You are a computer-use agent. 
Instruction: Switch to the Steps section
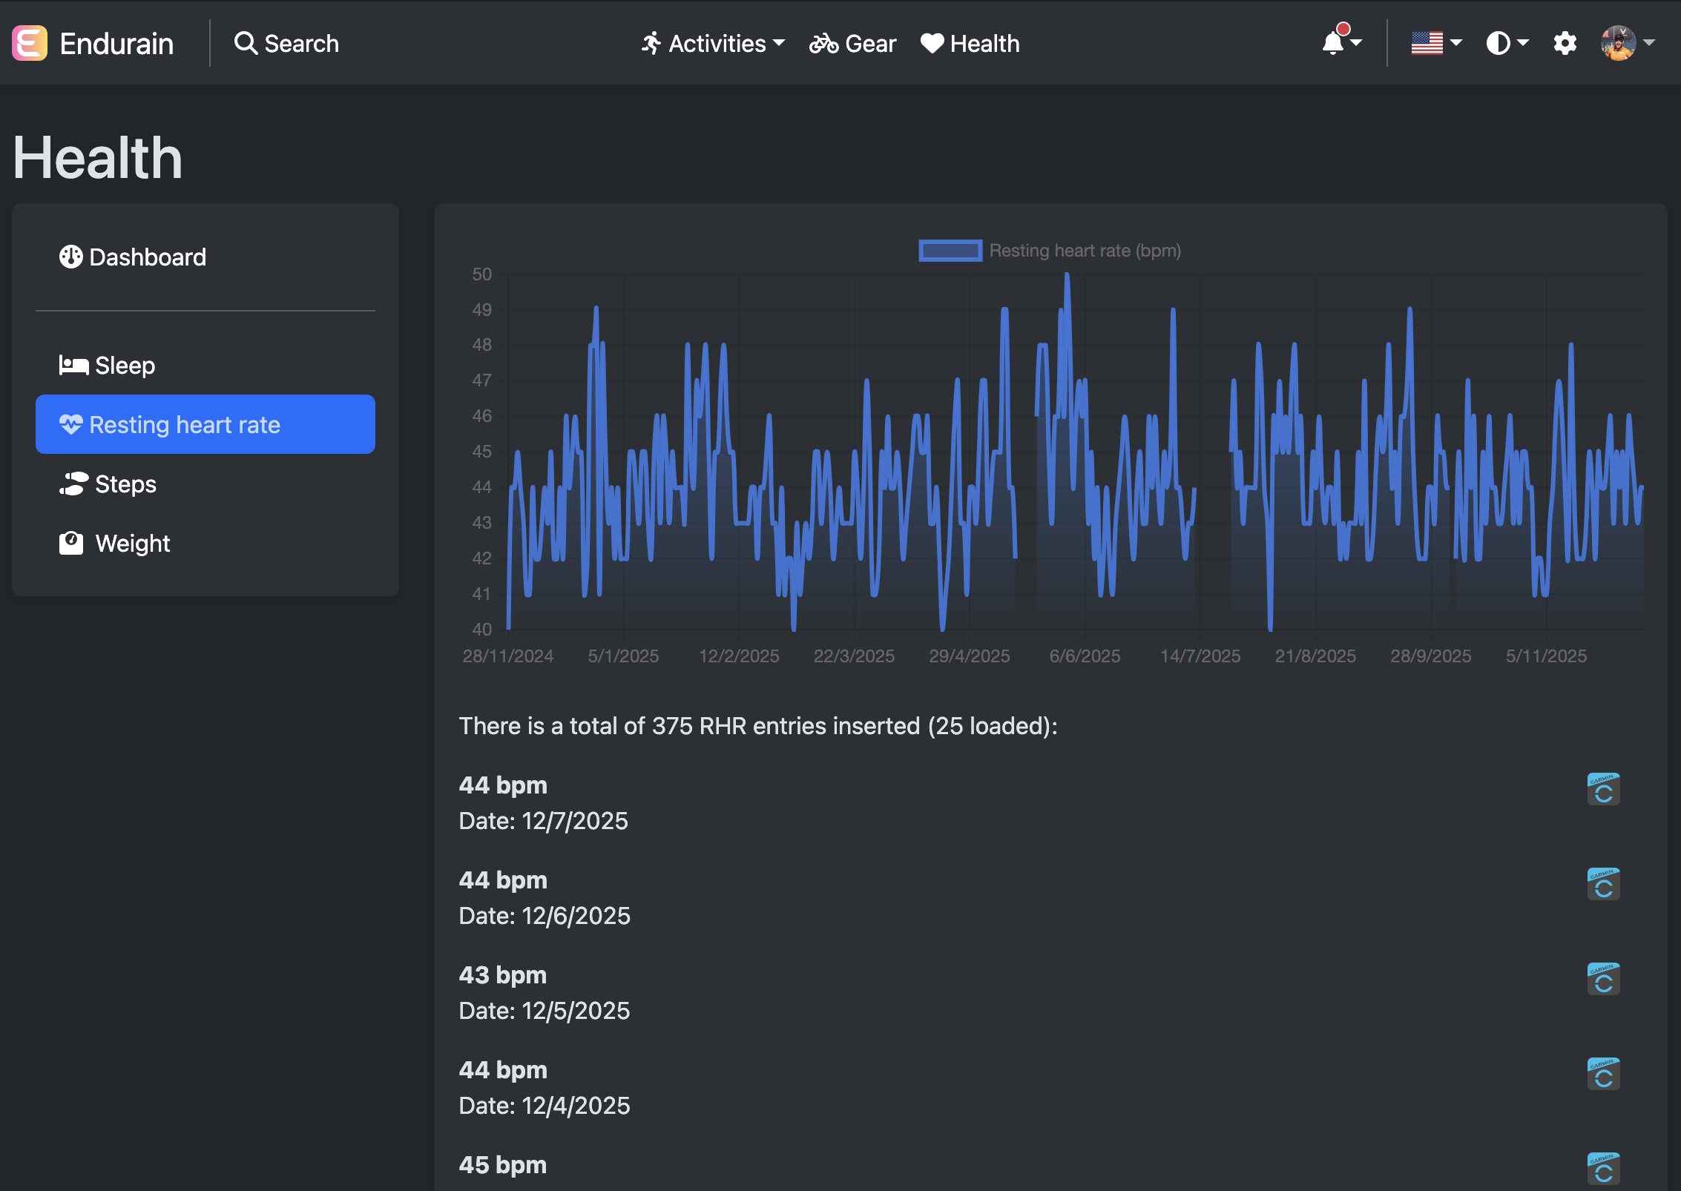pyautogui.click(x=125, y=484)
